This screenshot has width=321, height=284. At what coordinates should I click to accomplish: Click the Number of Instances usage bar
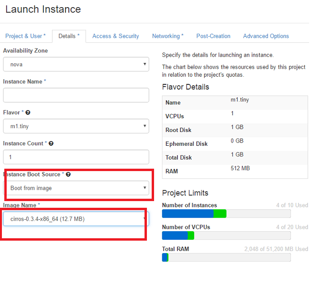[226, 213]
